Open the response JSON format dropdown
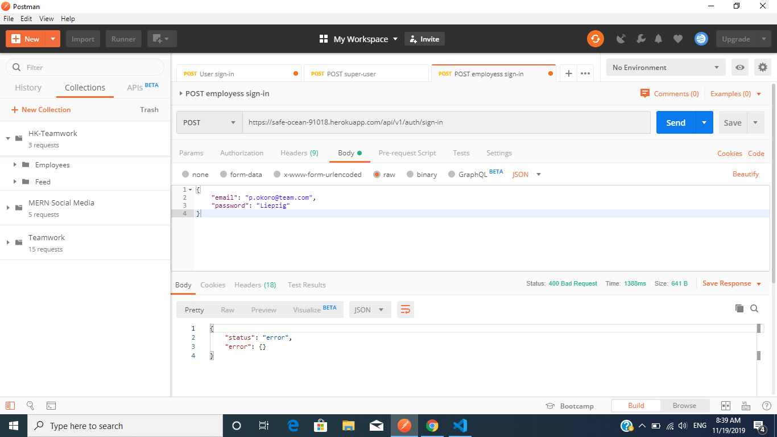Viewport: 777px width, 437px height. 370,310
